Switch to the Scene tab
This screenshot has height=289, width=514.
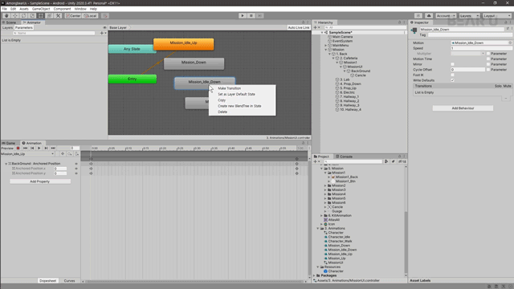point(10,22)
